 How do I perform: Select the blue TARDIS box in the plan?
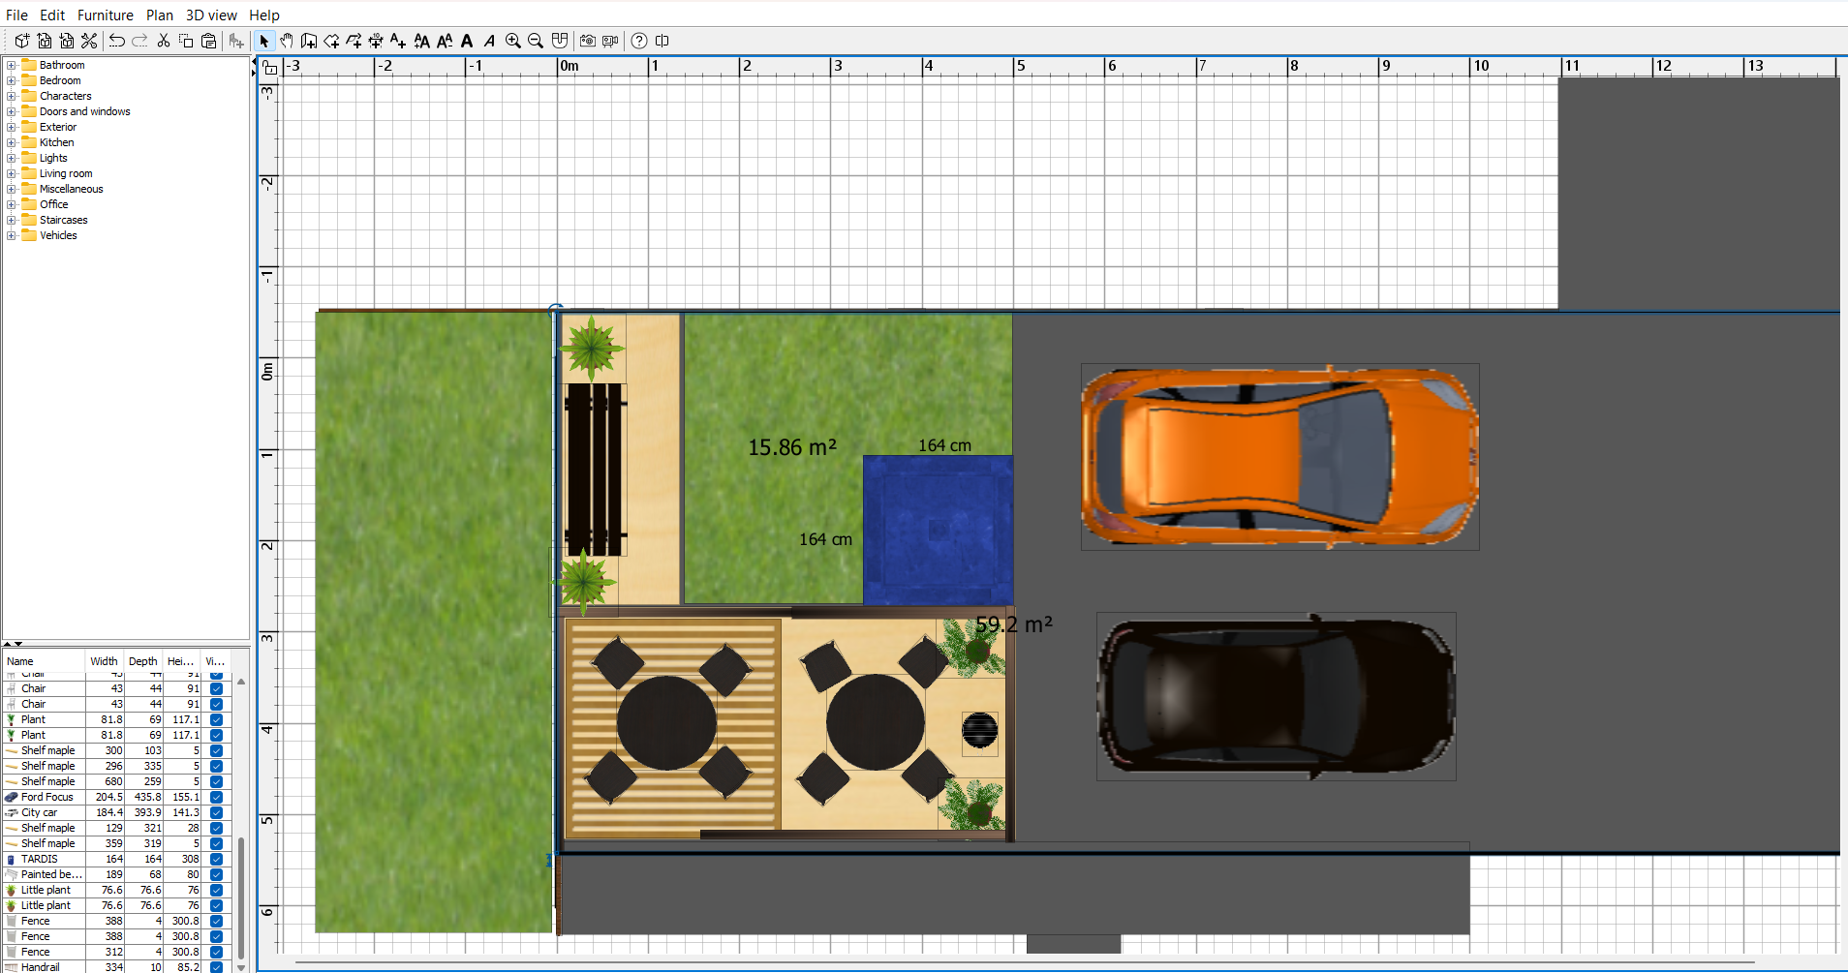(x=938, y=530)
